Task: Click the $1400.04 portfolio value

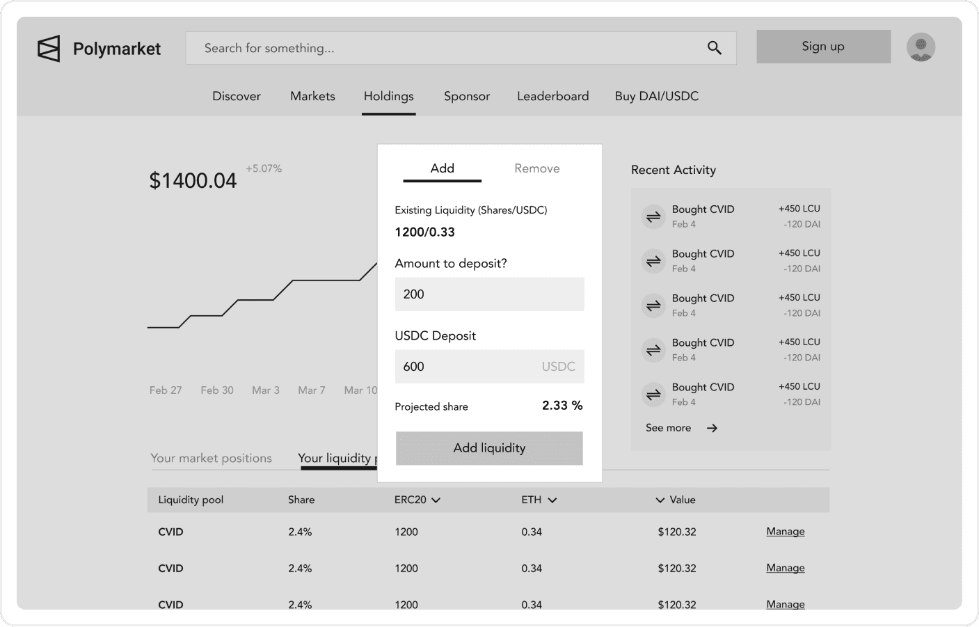Action: (193, 181)
